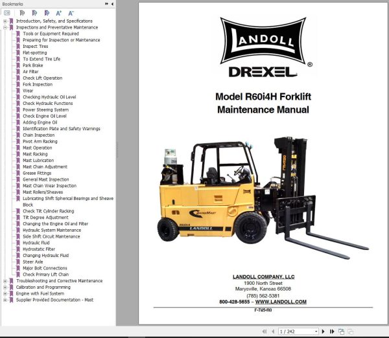The image size is (389, 338).
Task: Expand Supplier Provided Documentation - Mast bookmark
Action: (5, 300)
